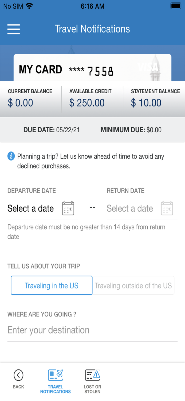Image resolution: width=185 pixels, height=401 pixels.
Task: Tap the Enter your destination field
Action: (x=92, y=330)
